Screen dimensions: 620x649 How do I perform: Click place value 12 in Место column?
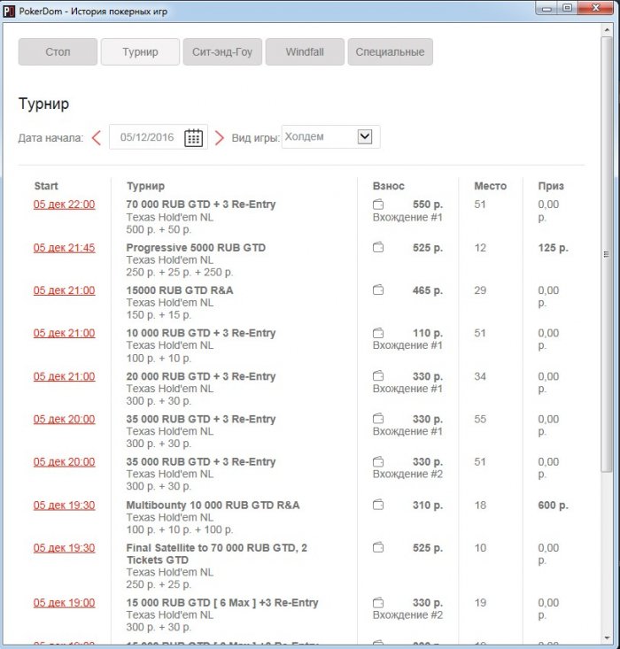point(480,248)
